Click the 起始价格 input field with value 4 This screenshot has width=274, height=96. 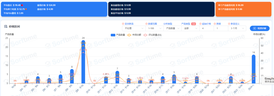coord(207,28)
